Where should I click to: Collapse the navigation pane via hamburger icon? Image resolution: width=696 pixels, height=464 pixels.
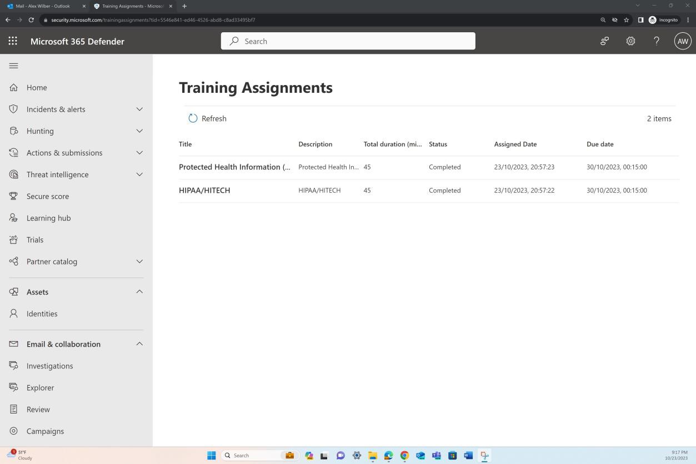tap(13, 65)
